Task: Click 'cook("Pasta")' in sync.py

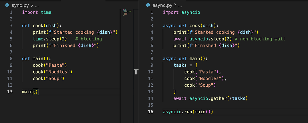Action: pos(50,65)
